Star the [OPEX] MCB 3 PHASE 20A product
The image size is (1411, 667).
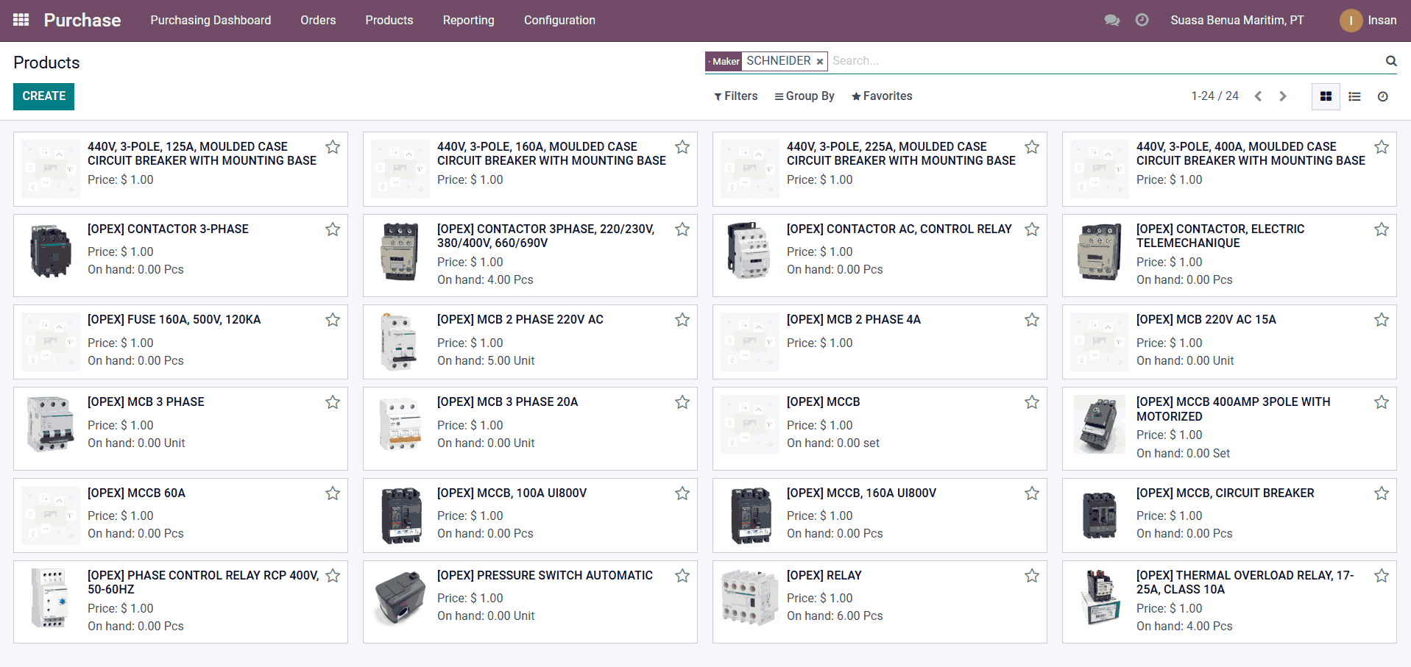(682, 402)
